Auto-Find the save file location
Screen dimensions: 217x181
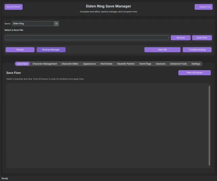(x=202, y=38)
